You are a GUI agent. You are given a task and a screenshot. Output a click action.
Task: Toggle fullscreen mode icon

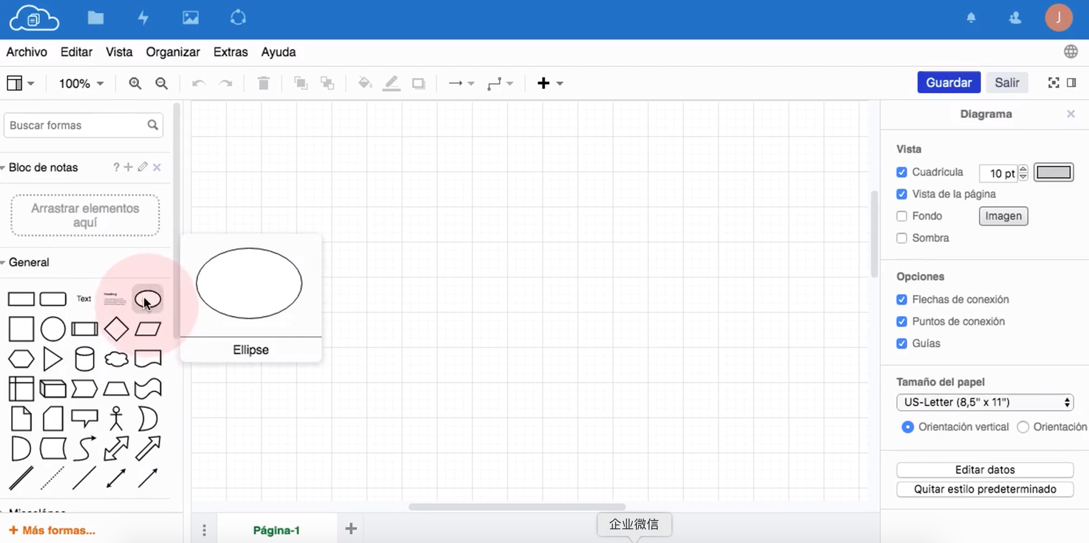tap(1053, 83)
